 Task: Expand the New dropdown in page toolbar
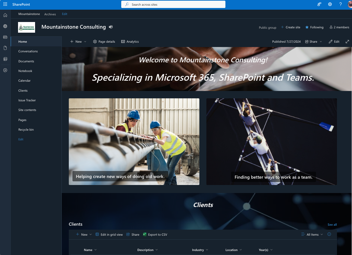[85, 42]
